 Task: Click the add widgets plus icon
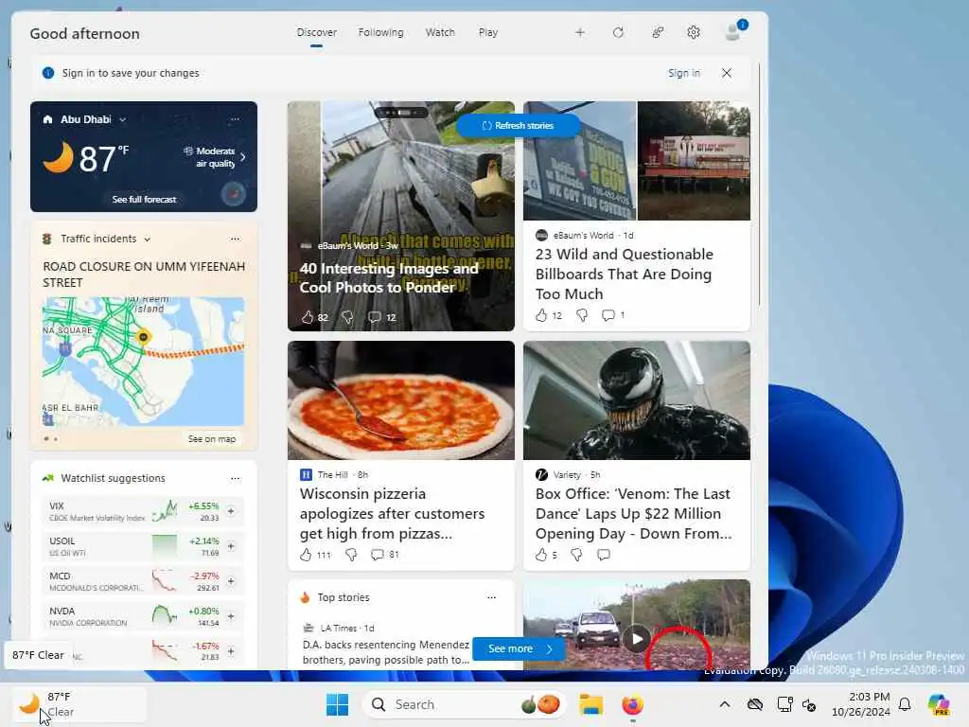[x=580, y=32]
